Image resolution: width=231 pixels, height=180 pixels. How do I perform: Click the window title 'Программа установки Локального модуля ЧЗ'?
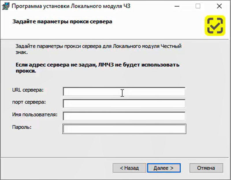[x=71, y=6]
